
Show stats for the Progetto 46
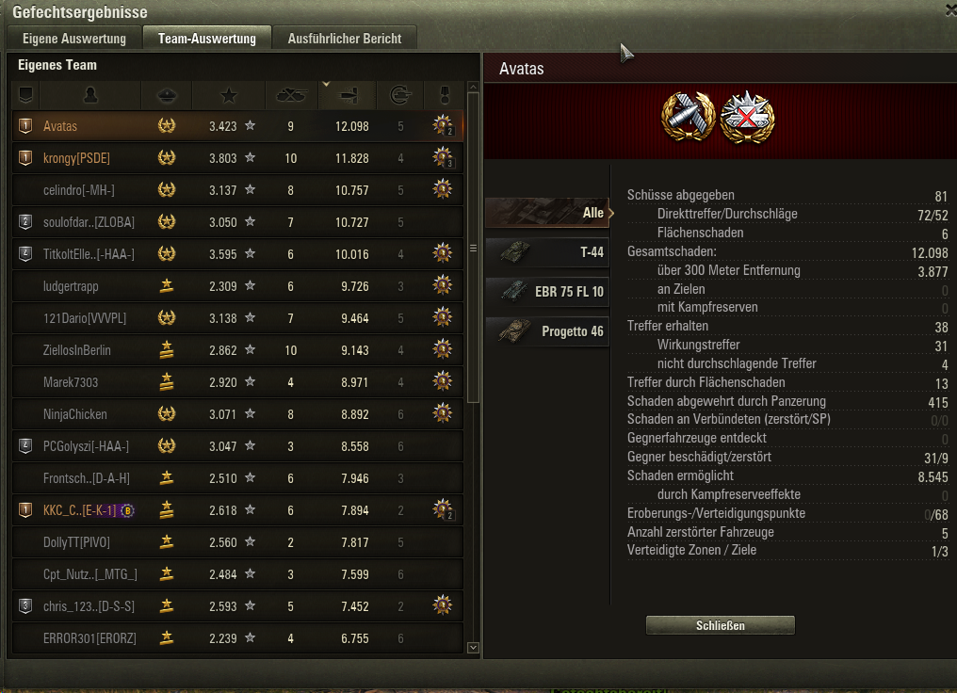[547, 331]
